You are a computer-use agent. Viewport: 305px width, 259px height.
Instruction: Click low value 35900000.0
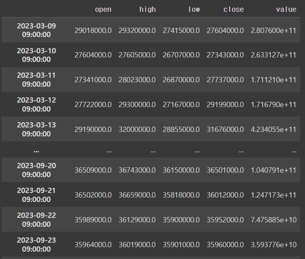coord(181,220)
